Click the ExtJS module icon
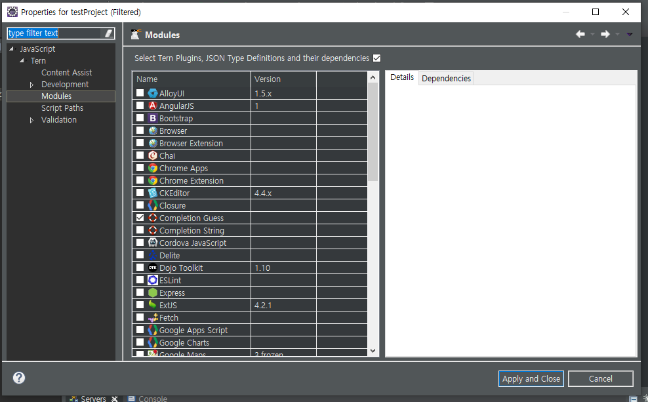The width and height of the screenshot is (648, 402). click(153, 305)
